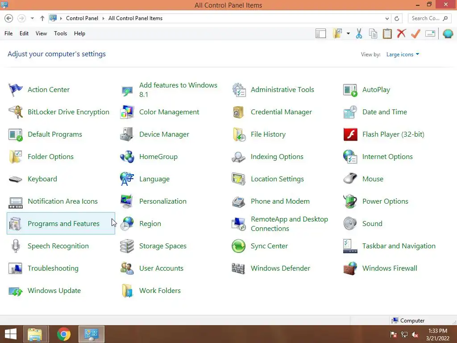Open the Work Folders link
This screenshot has height=343, width=457.
click(160, 291)
